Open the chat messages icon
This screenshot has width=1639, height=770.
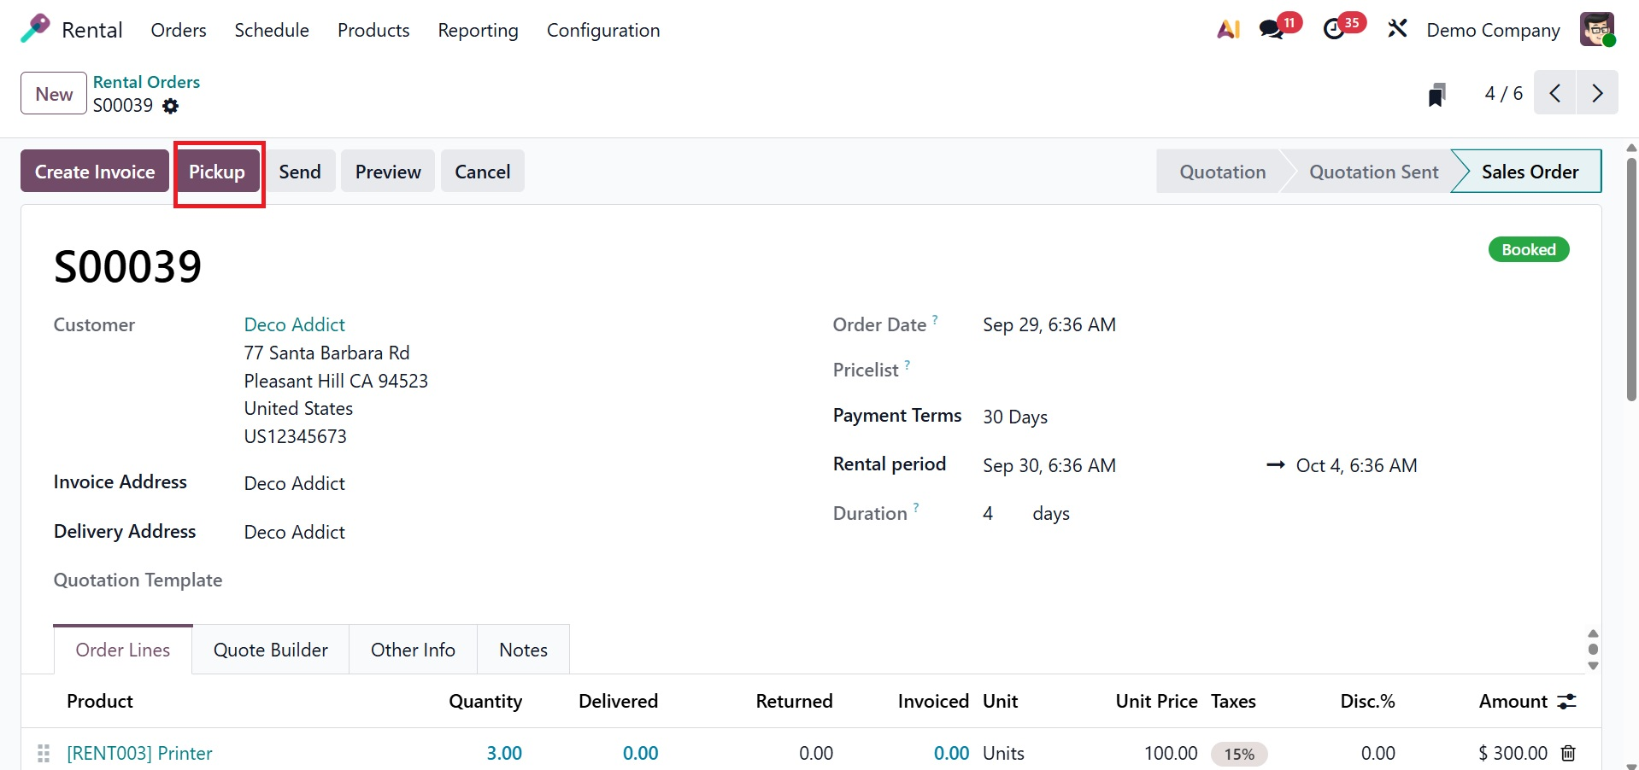1272,30
